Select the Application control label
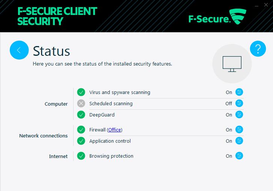This screenshot has height=191, width=273. (110, 141)
